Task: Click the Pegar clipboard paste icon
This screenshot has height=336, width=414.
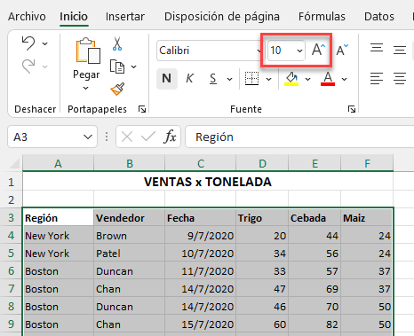Action: [x=88, y=51]
